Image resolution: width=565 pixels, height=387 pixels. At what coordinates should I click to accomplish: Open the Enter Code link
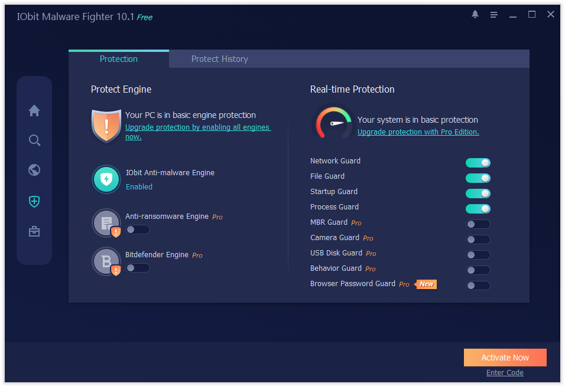click(x=505, y=372)
